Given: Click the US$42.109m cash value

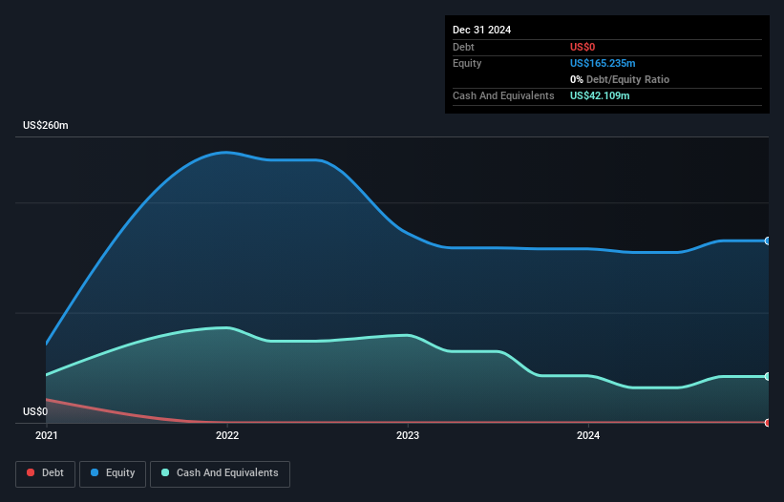Looking at the screenshot, I should (600, 95).
